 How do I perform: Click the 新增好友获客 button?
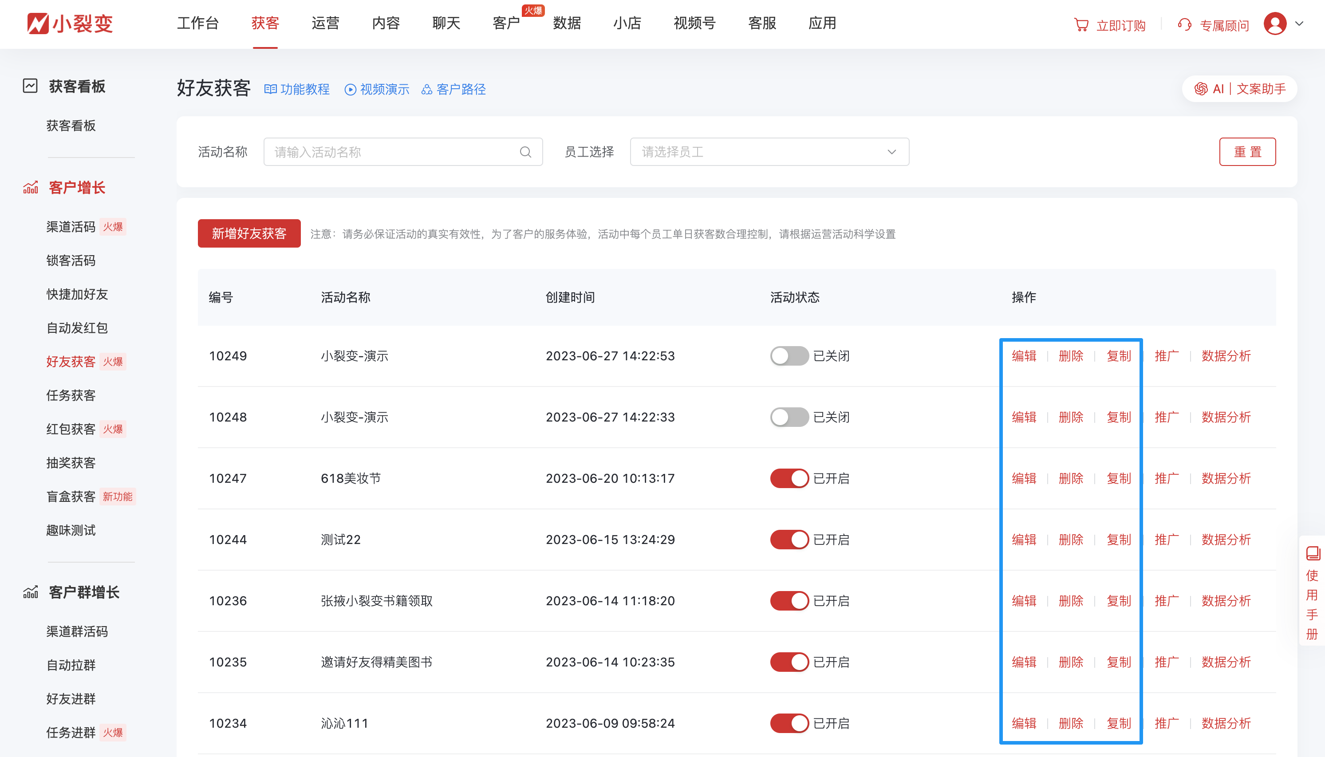pyautogui.click(x=249, y=233)
